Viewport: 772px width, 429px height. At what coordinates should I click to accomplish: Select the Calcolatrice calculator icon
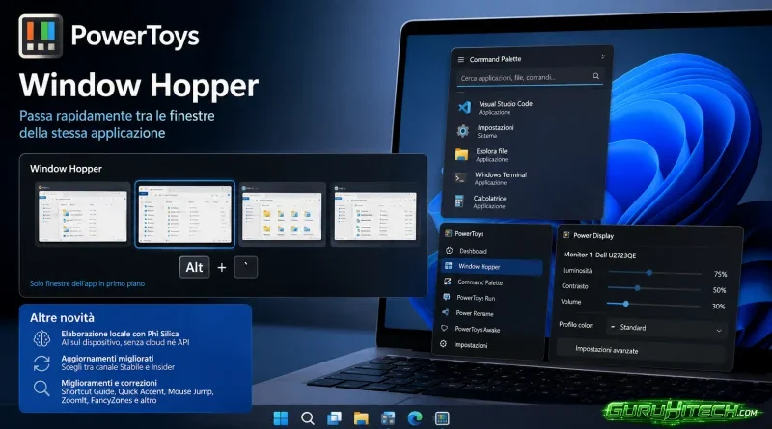tap(459, 201)
